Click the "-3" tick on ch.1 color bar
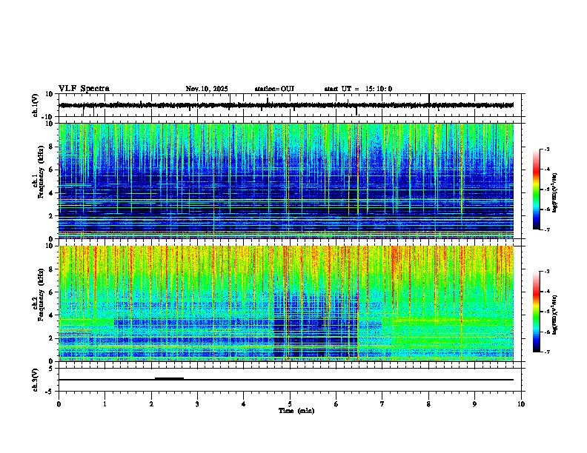Viewport: 587px width, 453px height. [x=546, y=150]
